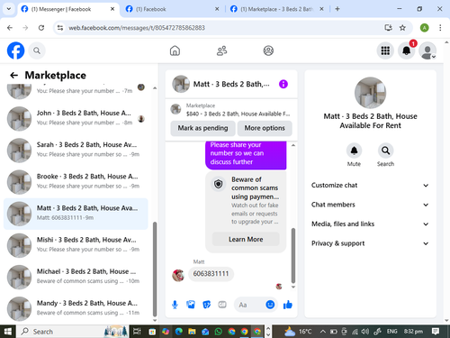The image size is (450, 338).
Task: Open Microsoft Edge from the taskbar
Action: pos(179,332)
